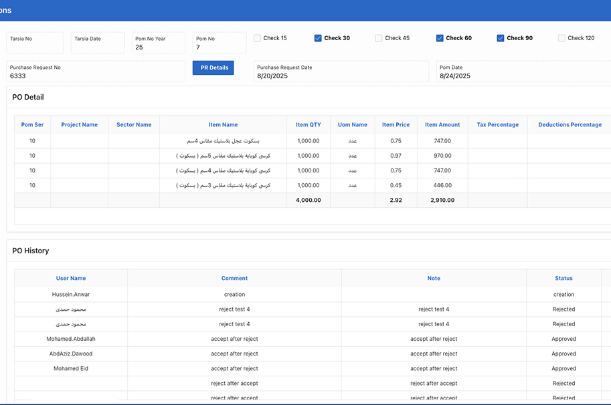The image size is (611, 405).
Task: Click into the Pom No field
Action: pyautogui.click(x=220, y=47)
